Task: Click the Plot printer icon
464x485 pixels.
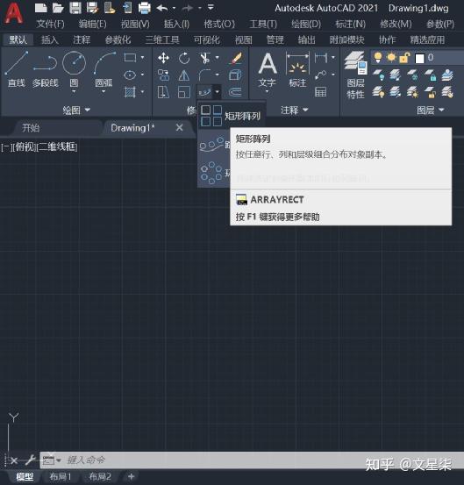Action: (x=144, y=8)
